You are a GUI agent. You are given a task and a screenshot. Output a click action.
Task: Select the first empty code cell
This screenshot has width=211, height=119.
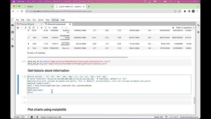pos(109,98)
